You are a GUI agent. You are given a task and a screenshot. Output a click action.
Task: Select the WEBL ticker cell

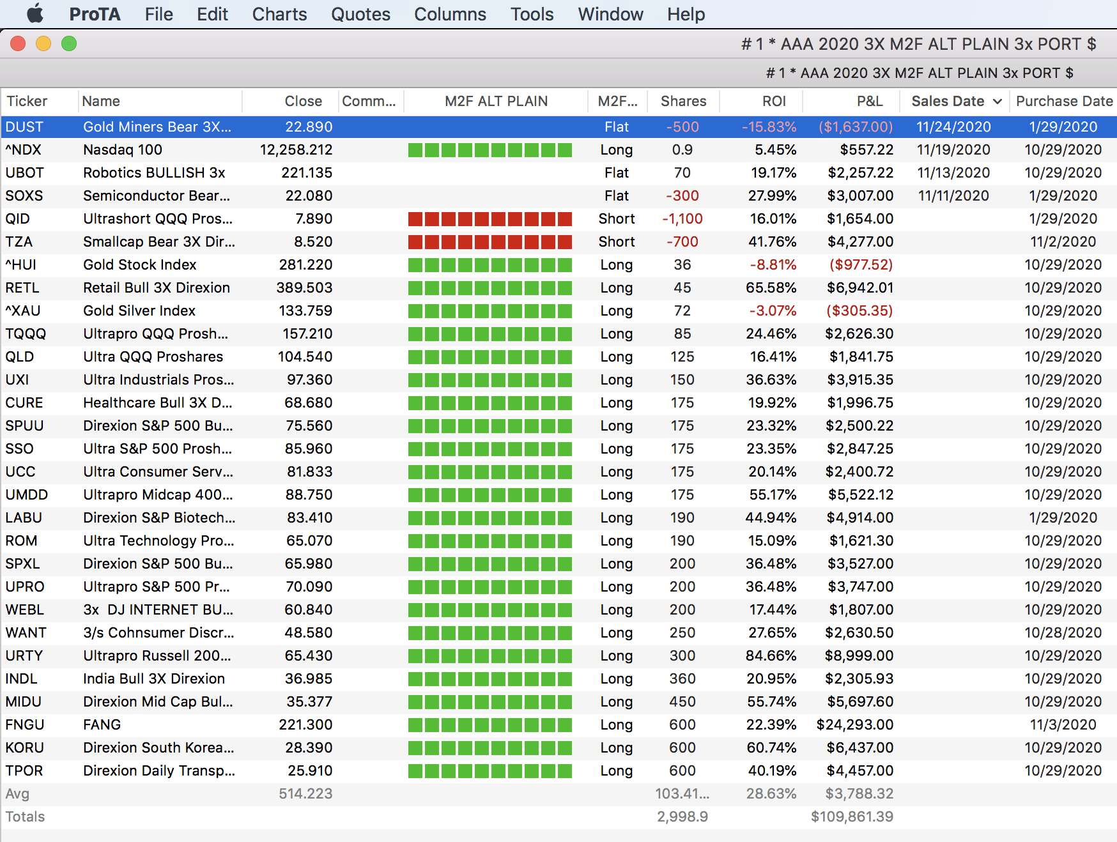(24, 609)
